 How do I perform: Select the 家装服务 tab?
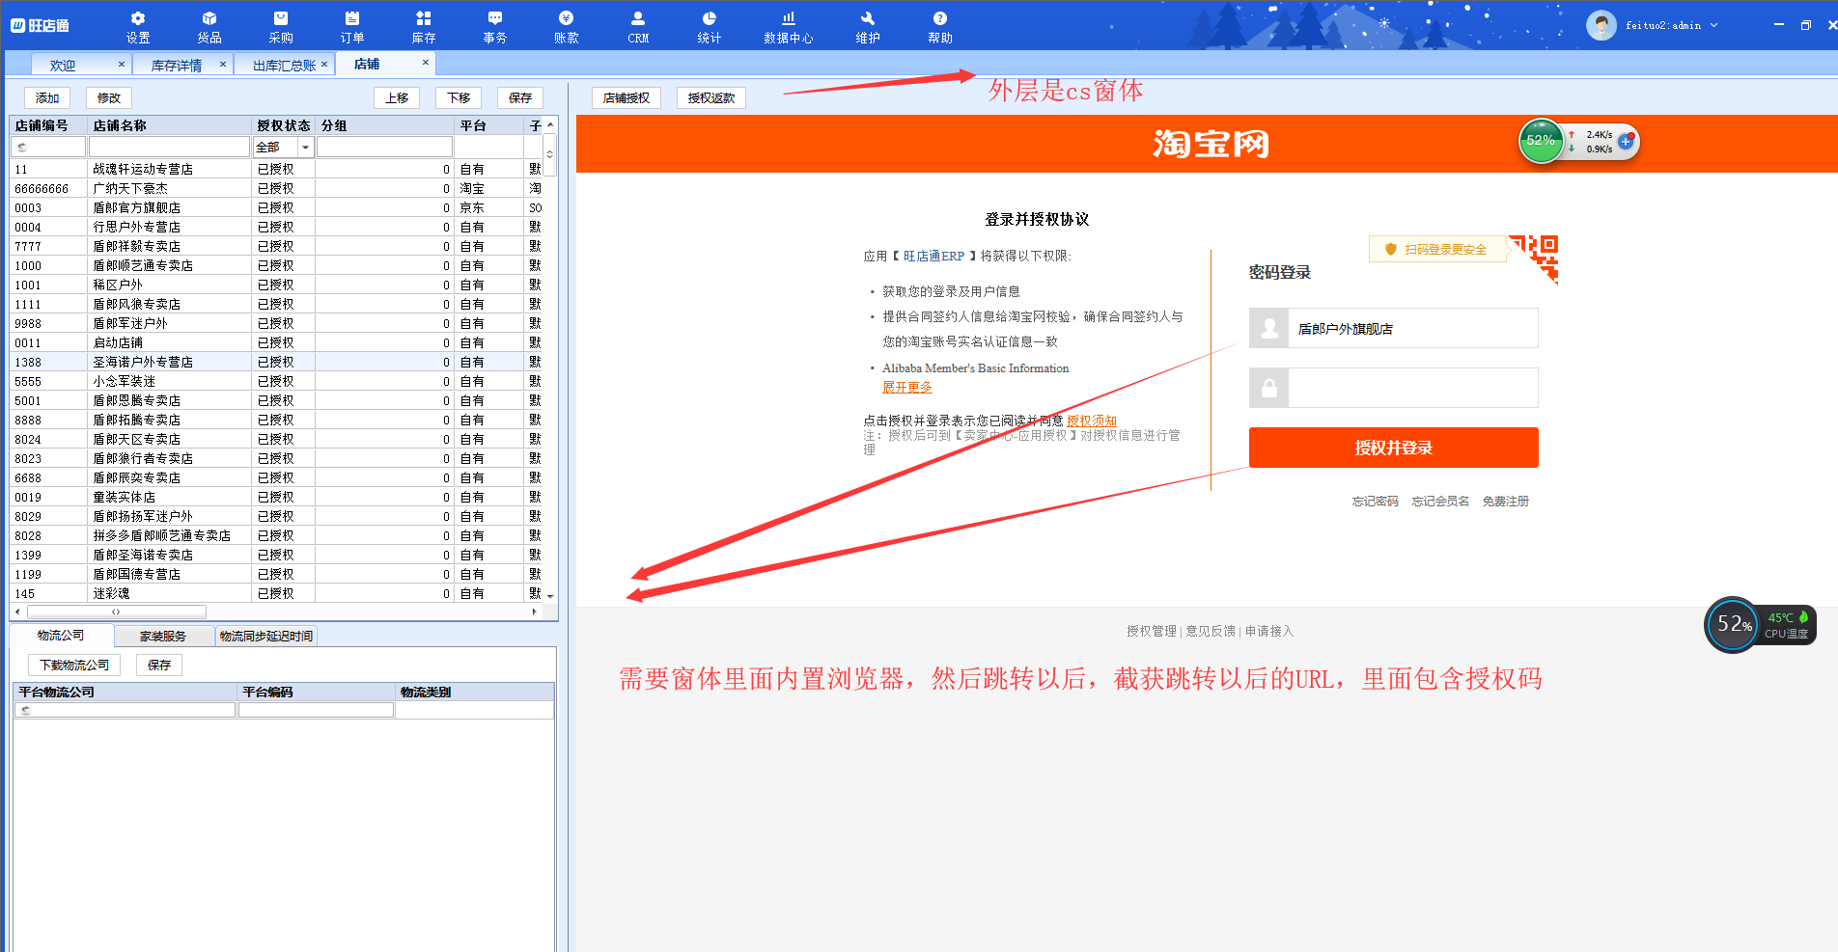163,636
